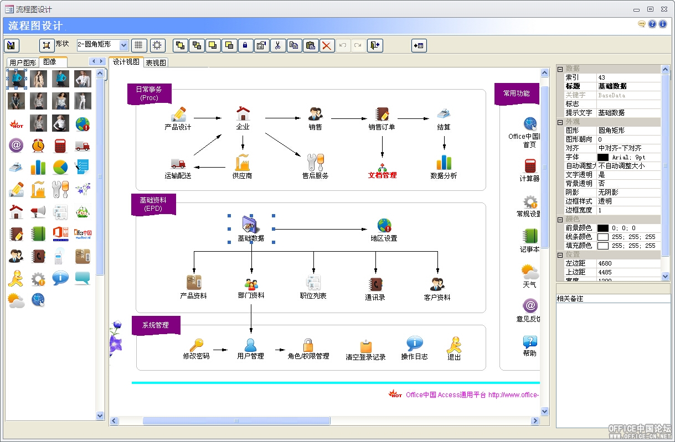Pick the red megaphone image in palette
The height and width of the screenshot is (442, 675).
point(38,212)
